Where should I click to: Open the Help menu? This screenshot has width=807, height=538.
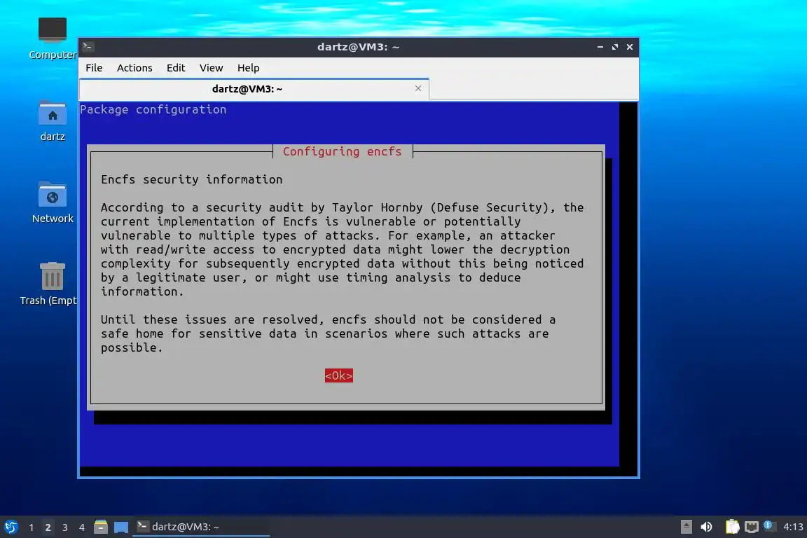pos(248,68)
